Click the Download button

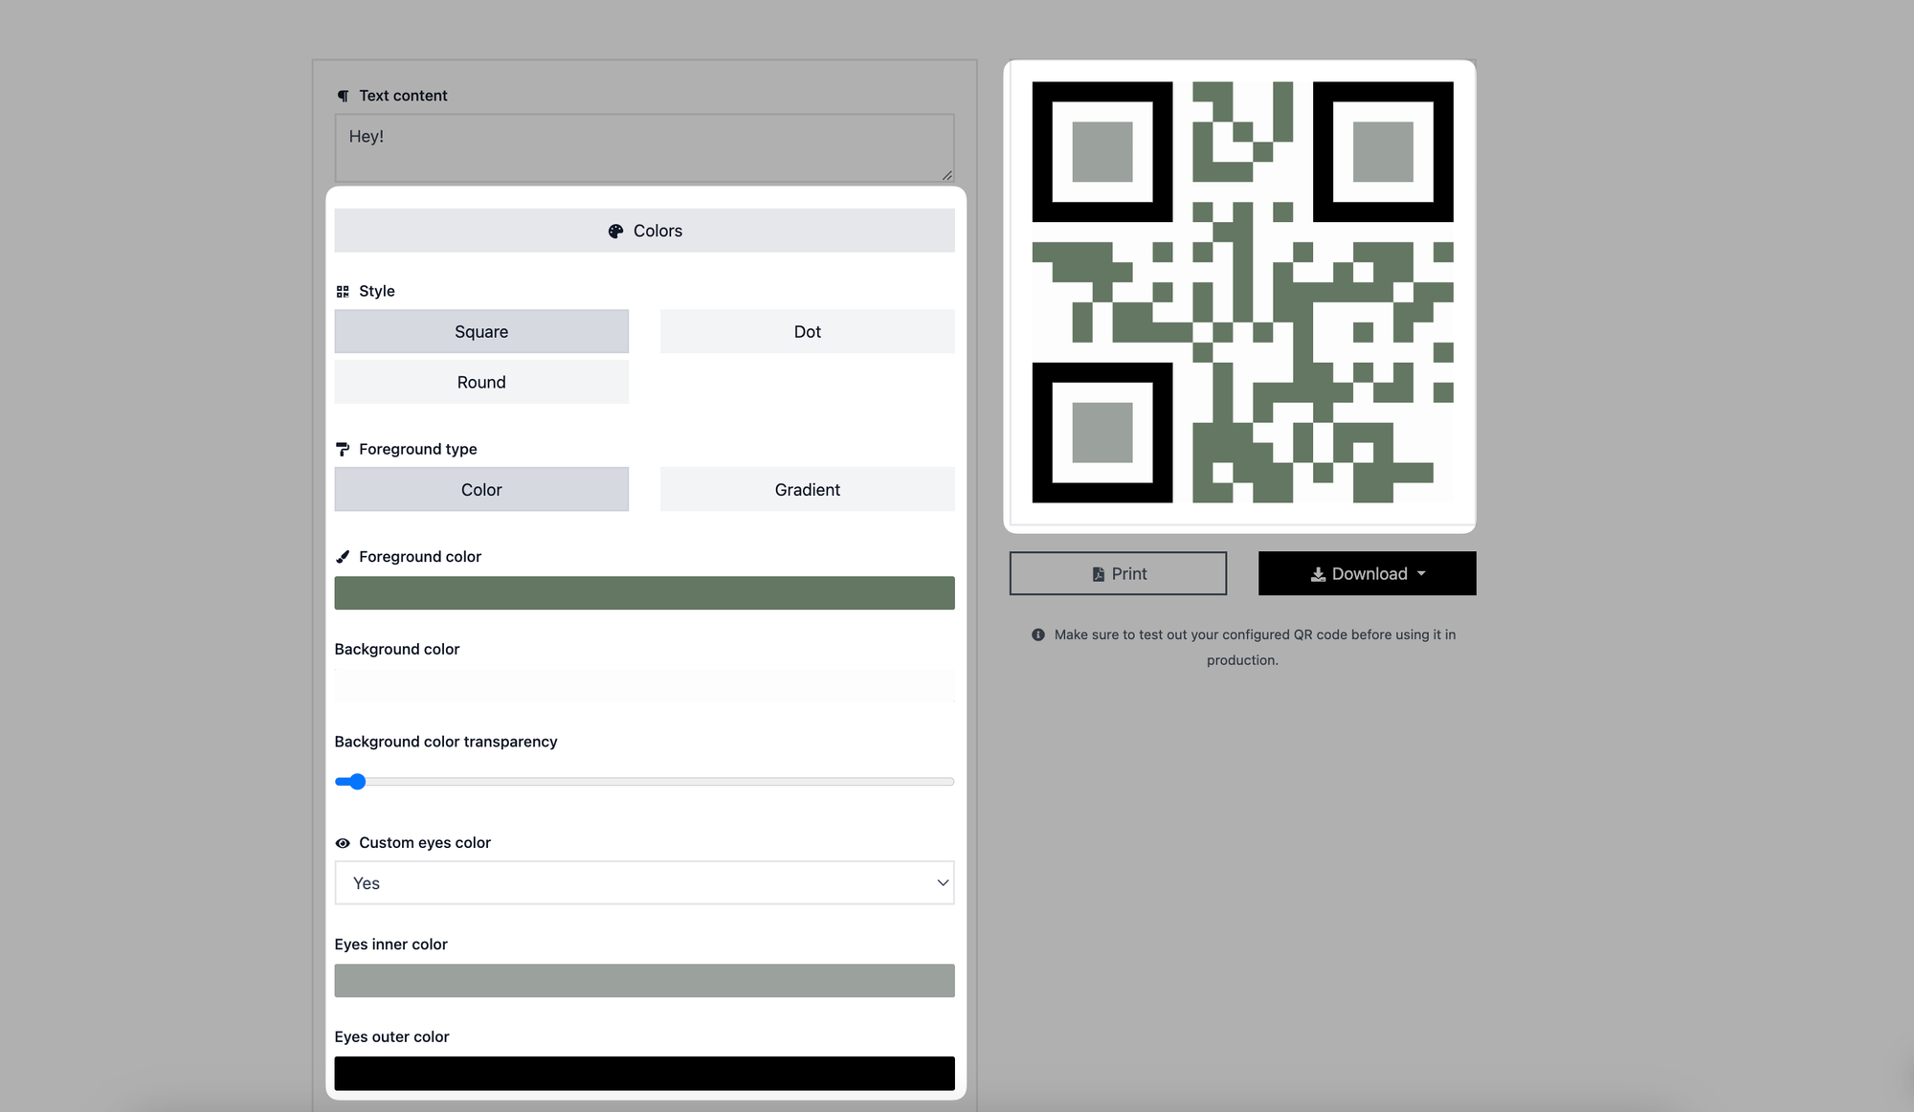1366,572
